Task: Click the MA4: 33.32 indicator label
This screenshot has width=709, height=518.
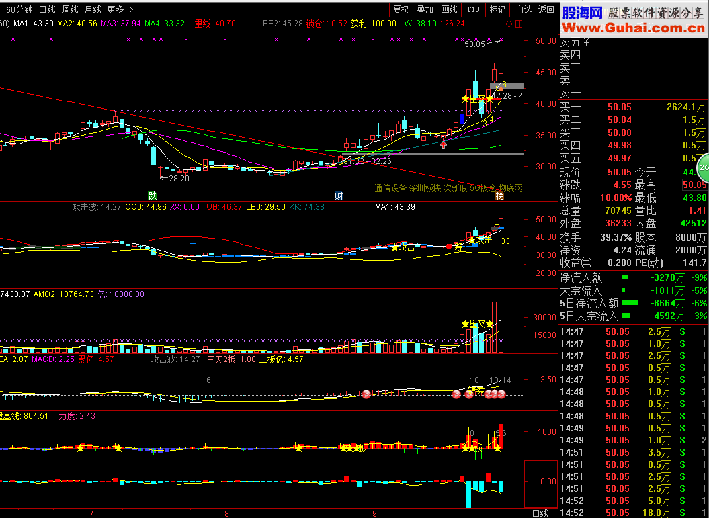Action: 165,24
